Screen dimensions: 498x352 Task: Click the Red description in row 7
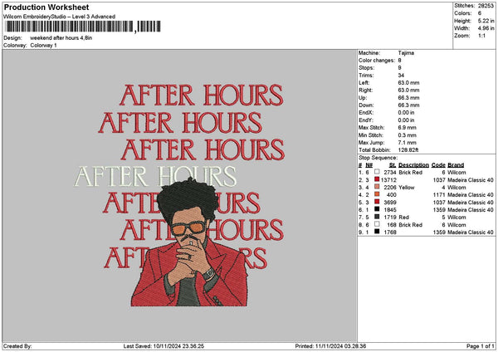pos(403,218)
